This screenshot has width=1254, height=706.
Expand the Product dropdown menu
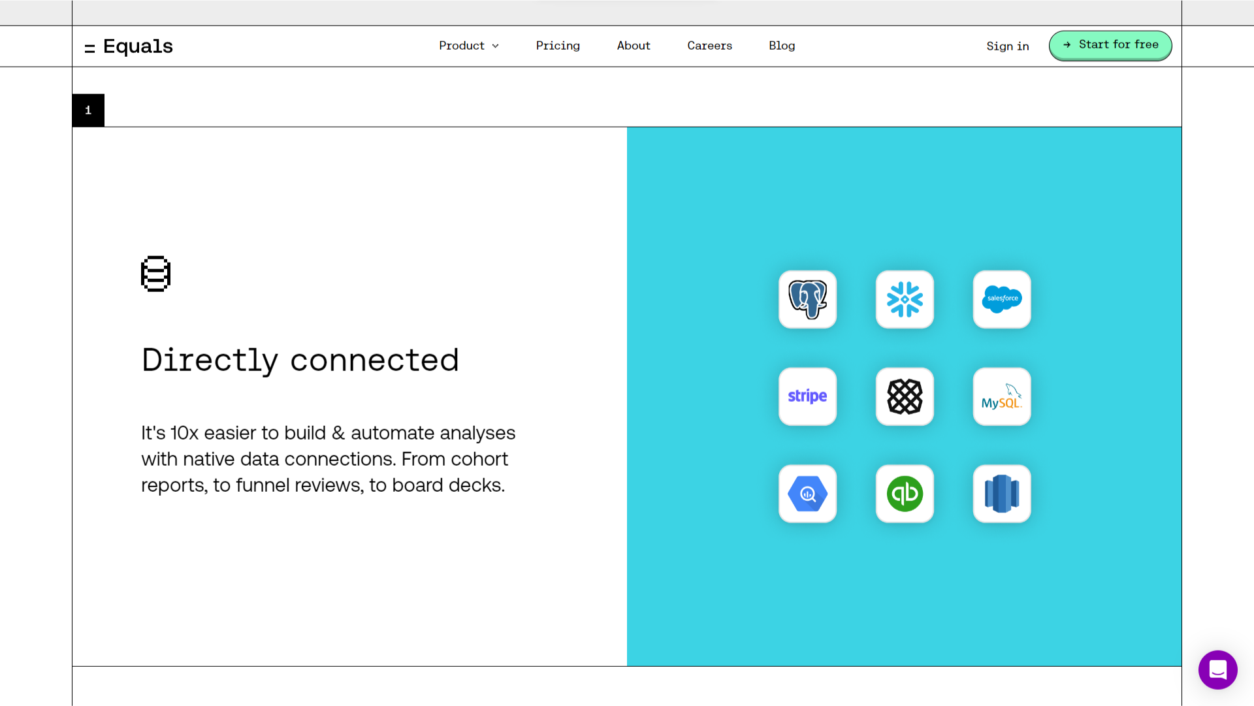tap(469, 46)
